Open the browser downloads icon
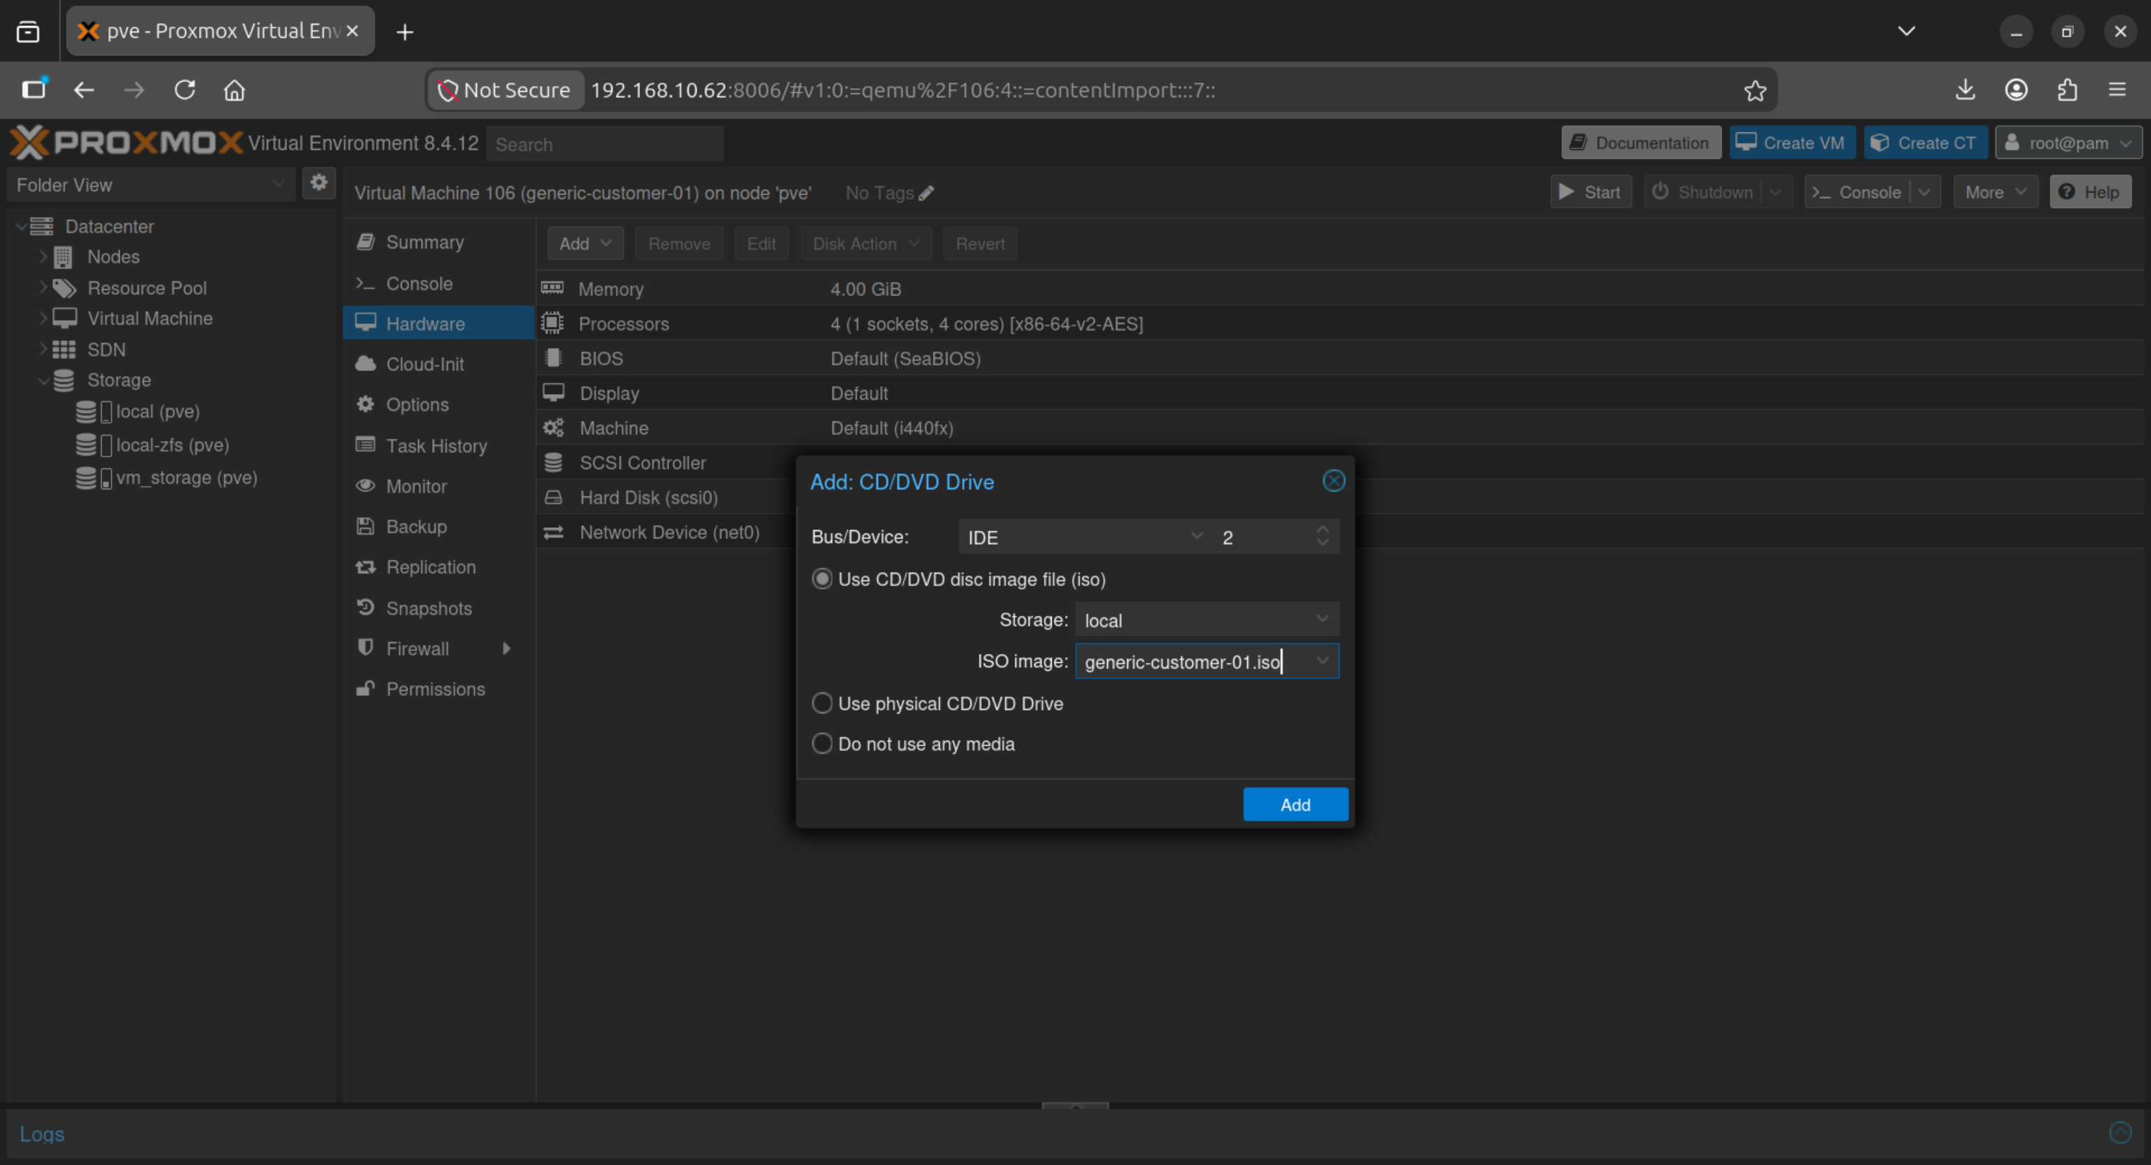Viewport: 2151px width, 1165px height. [1965, 90]
